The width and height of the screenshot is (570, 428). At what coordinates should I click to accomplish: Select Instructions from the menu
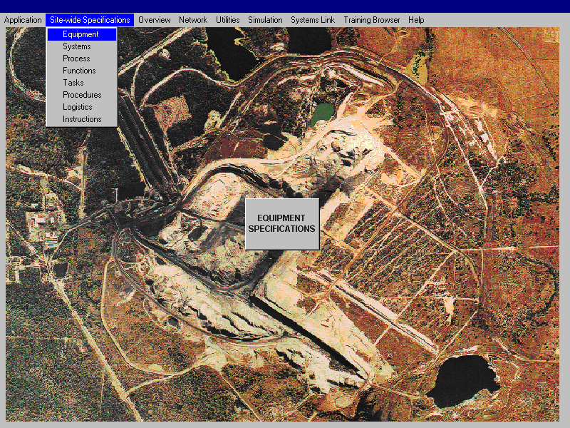[x=82, y=119]
